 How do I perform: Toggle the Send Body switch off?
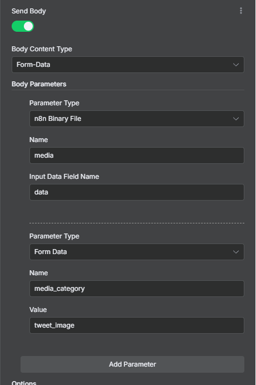tap(23, 26)
